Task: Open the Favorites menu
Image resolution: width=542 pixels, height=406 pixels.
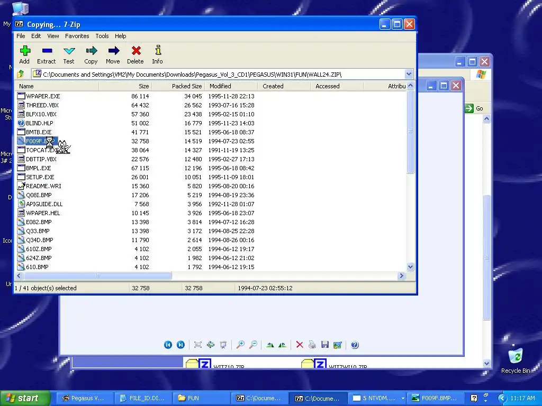Action: pyautogui.click(x=77, y=36)
